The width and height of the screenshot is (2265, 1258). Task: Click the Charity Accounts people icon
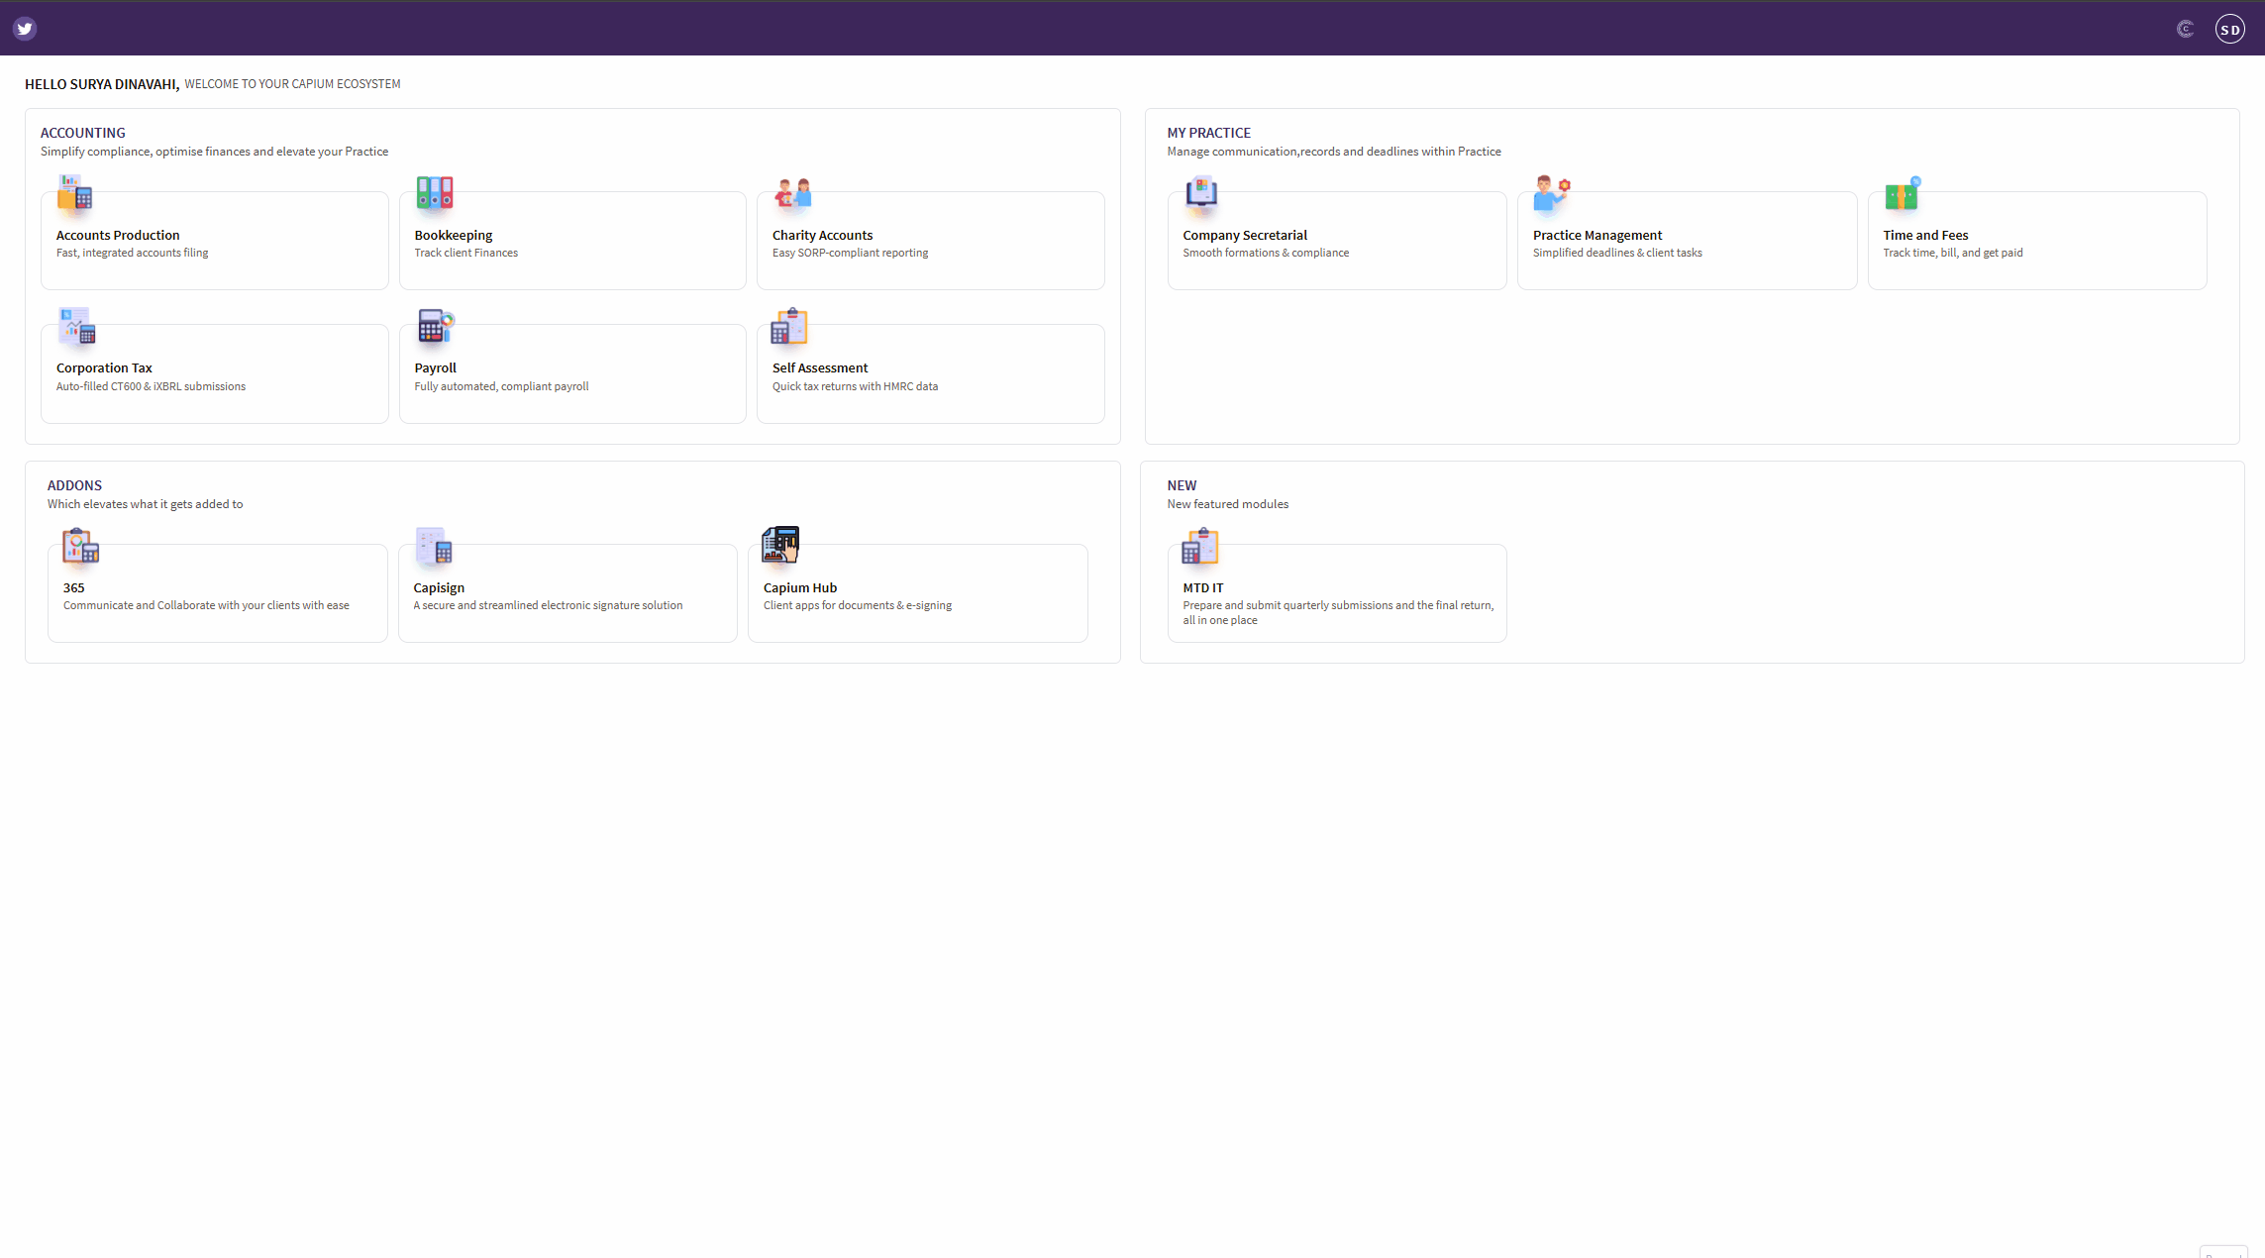coord(792,194)
